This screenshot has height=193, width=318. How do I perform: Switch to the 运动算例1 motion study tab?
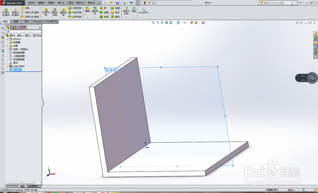[33, 186]
